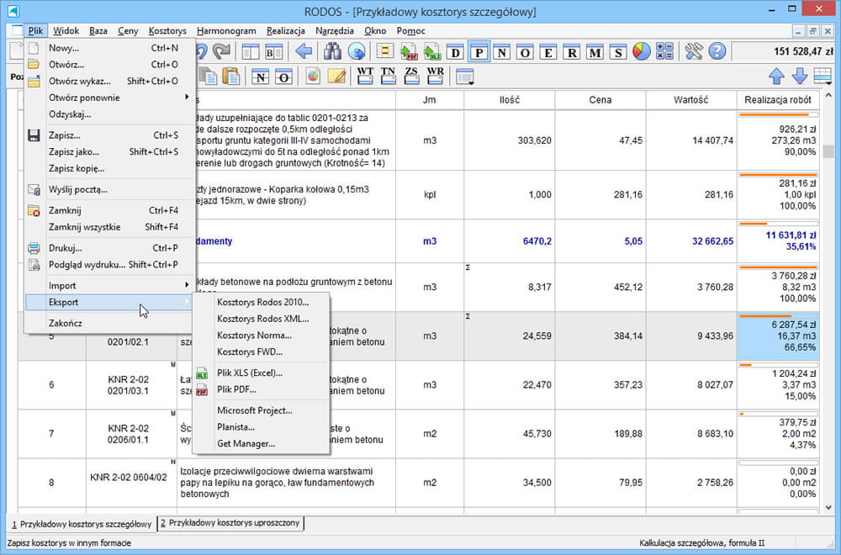Click the blue move up arrow icon
The height and width of the screenshot is (555, 841).
(x=776, y=77)
